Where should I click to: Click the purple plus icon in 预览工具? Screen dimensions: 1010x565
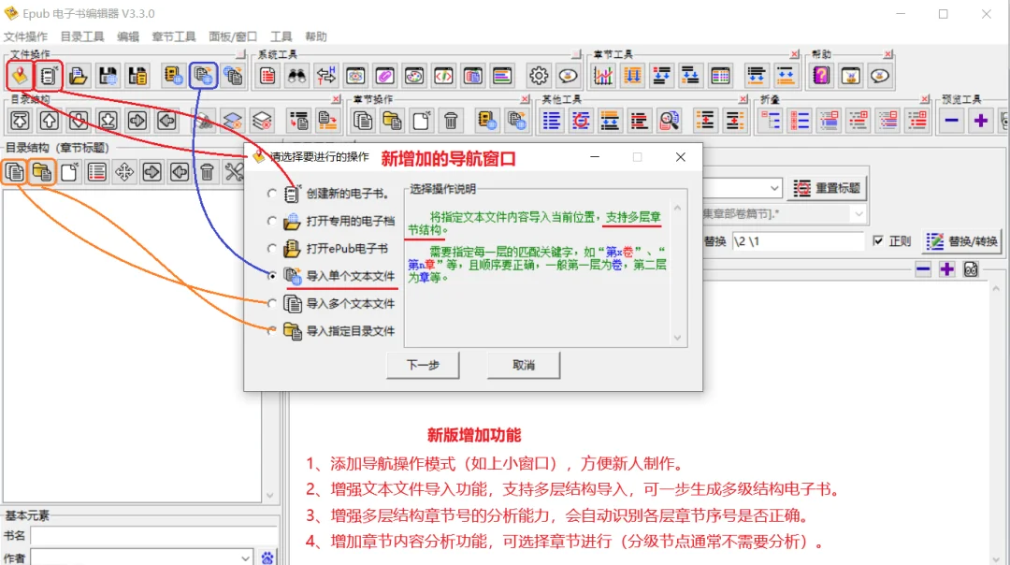point(981,121)
